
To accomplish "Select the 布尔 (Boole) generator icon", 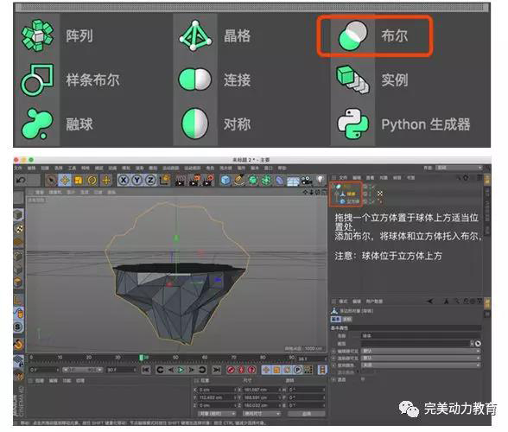I will [x=352, y=35].
